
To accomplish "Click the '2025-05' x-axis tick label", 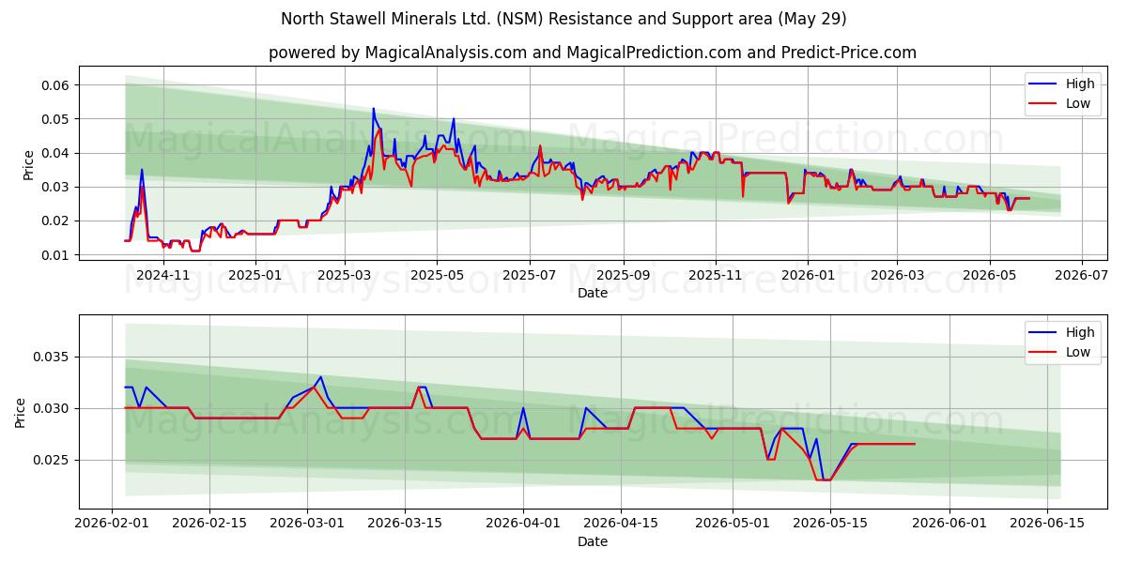I will (x=437, y=276).
